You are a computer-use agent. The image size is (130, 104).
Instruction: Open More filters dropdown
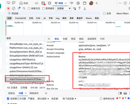click(x=123, y=14)
